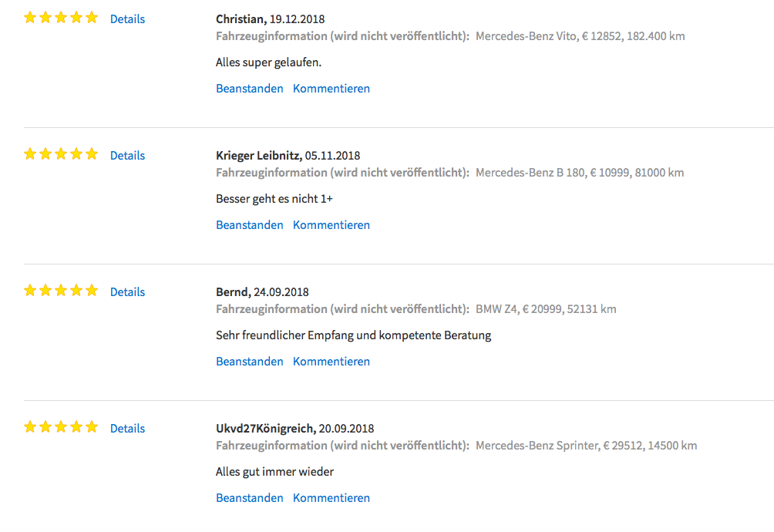Viewport: 774px width, 532px height.
Task: Click the third star of Bernd's rating
Action: (61, 290)
